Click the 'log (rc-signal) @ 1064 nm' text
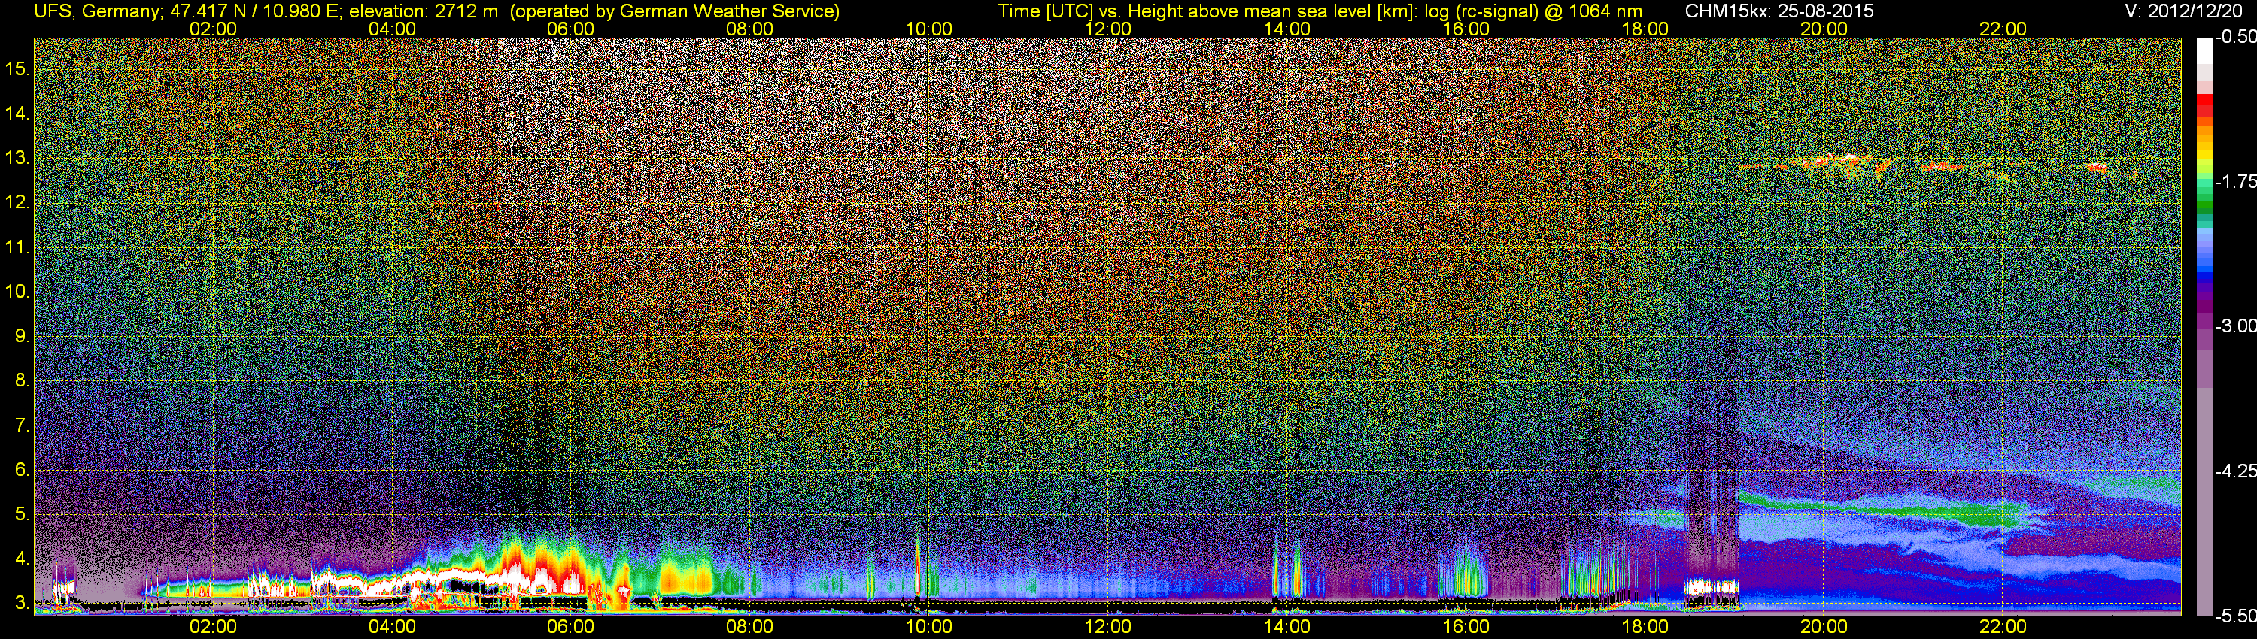This screenshot has height=639, width=2257. click(1532, 11)
